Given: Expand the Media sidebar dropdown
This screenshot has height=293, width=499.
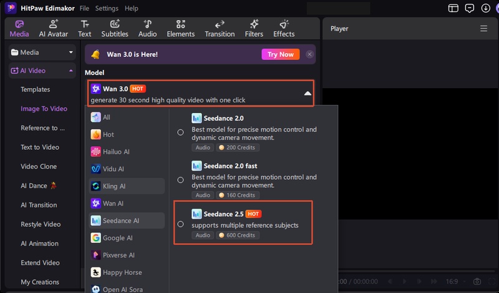Looking at the screenshot, I should [42, 52].
